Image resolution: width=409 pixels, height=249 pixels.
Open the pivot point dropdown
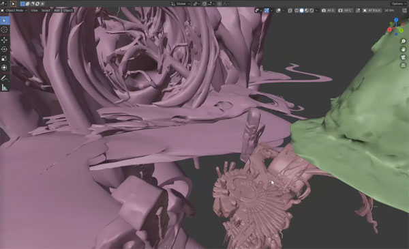[x=196, y=3]
